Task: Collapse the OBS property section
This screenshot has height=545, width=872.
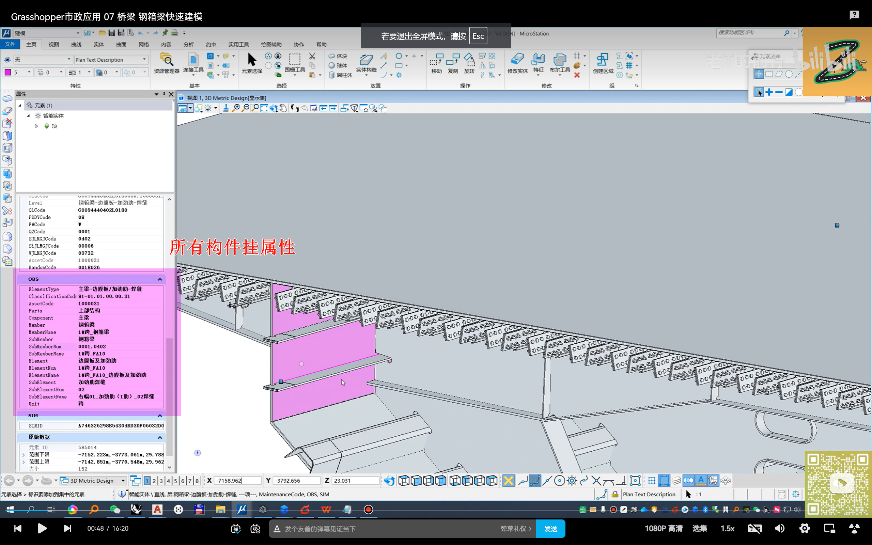Action: [x=160, y=279]
